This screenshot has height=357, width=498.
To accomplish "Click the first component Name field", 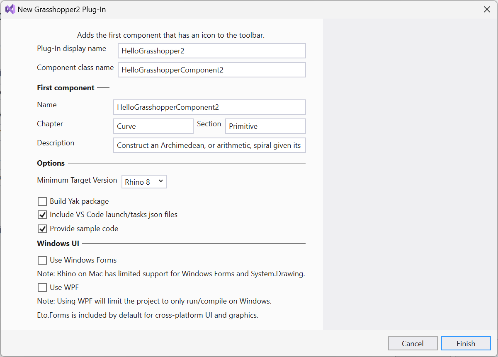I will click(209, 107).
